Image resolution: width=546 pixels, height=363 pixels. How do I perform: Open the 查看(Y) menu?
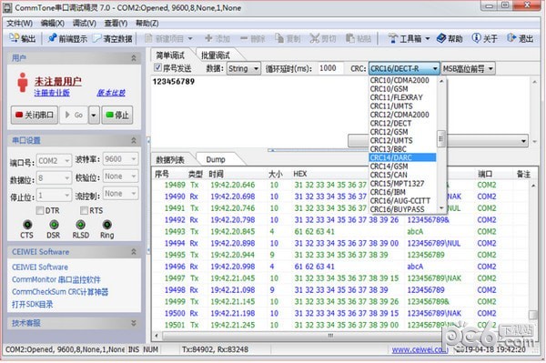click(x=116, y=24)
